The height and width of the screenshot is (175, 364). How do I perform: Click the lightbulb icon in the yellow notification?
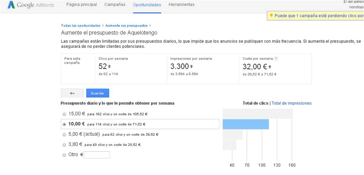(271, 16)
